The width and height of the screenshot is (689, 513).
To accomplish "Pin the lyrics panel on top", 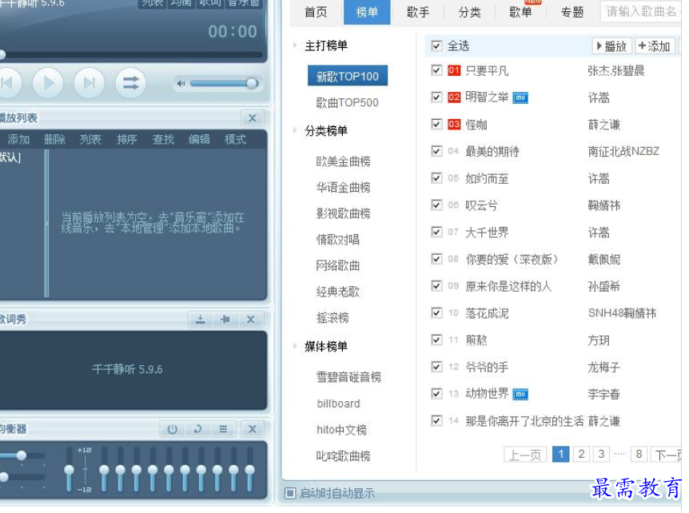I will coord(225,320).
